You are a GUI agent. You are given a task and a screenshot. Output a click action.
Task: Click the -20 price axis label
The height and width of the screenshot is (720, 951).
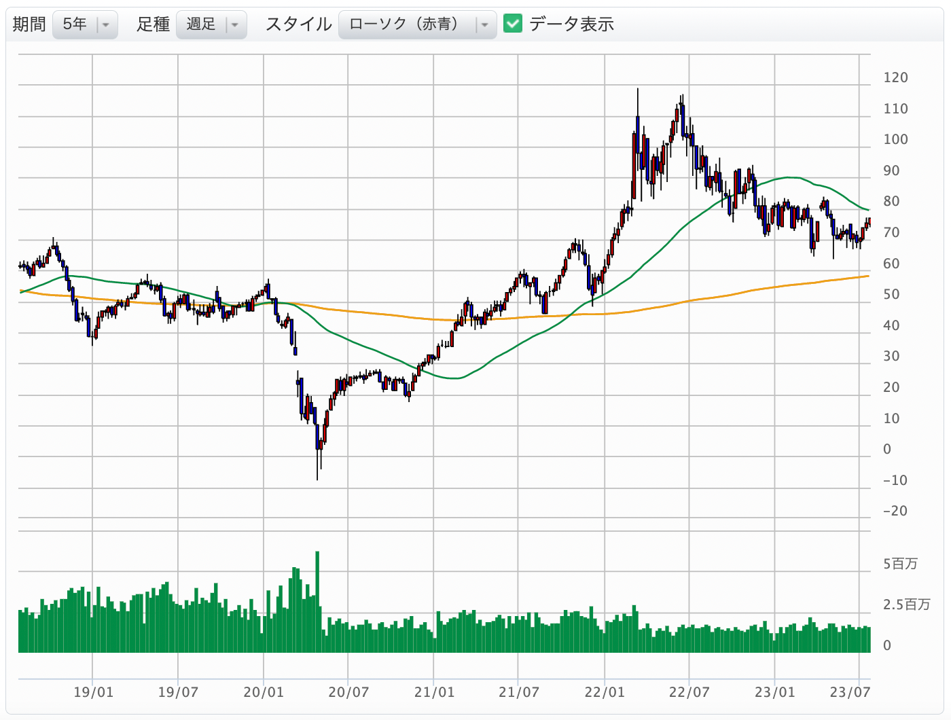tap(895, 511)
